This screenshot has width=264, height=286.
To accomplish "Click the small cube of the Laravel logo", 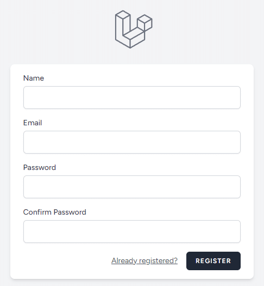I will click(144, 23).
